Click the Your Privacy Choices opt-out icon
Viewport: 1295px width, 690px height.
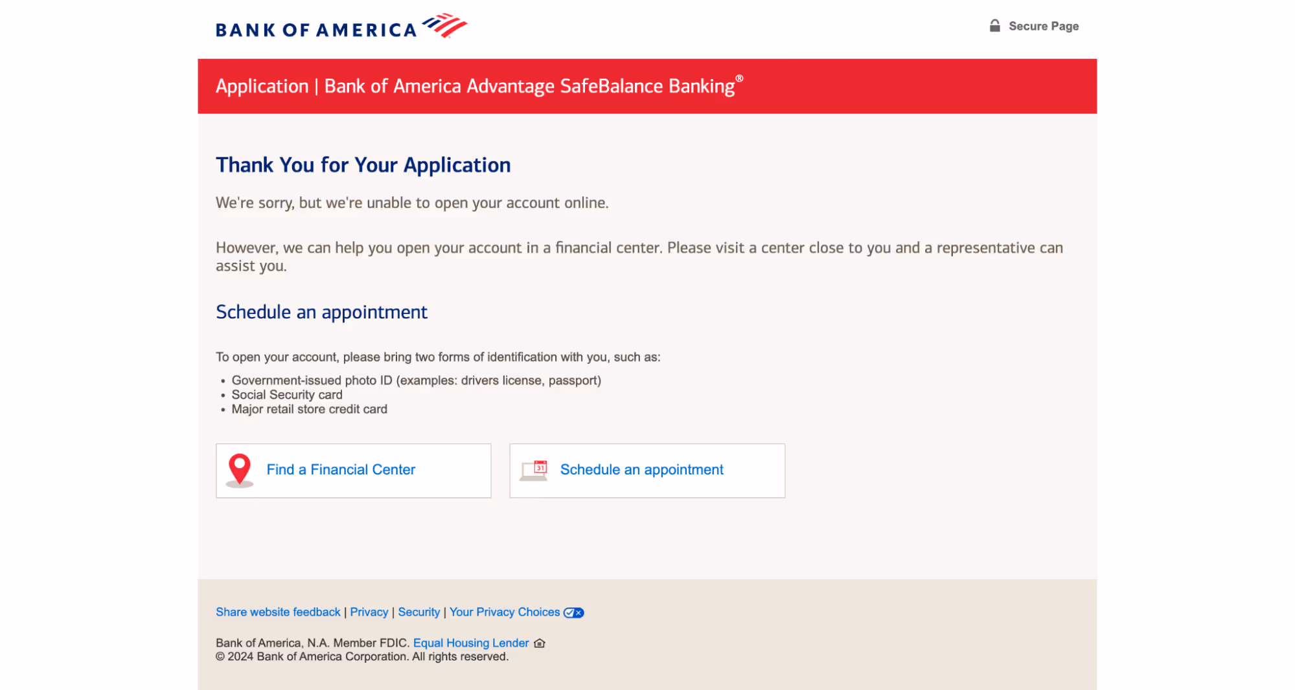coord(572,612)
